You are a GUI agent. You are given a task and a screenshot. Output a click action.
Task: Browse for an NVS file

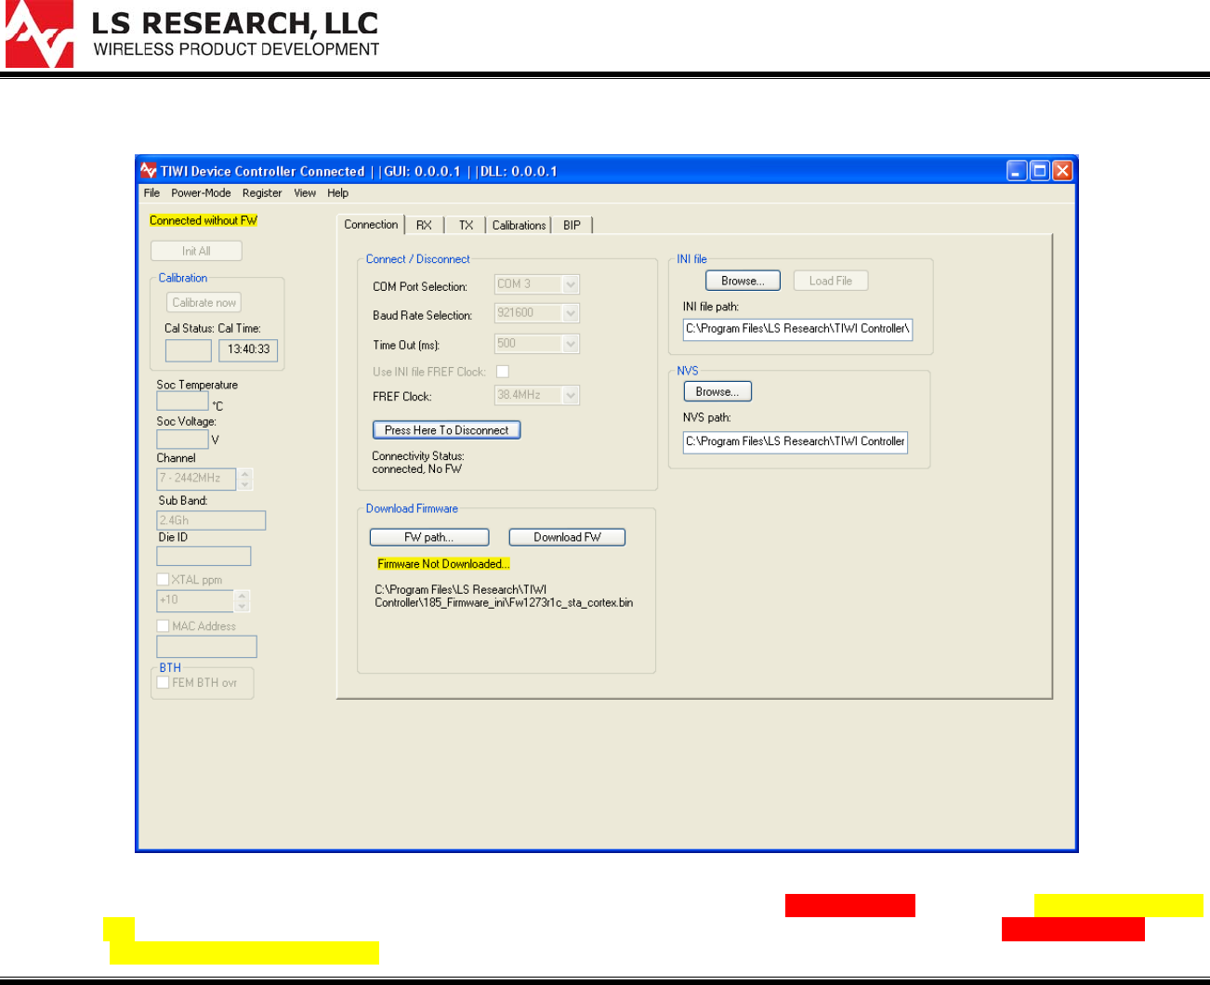717,392
